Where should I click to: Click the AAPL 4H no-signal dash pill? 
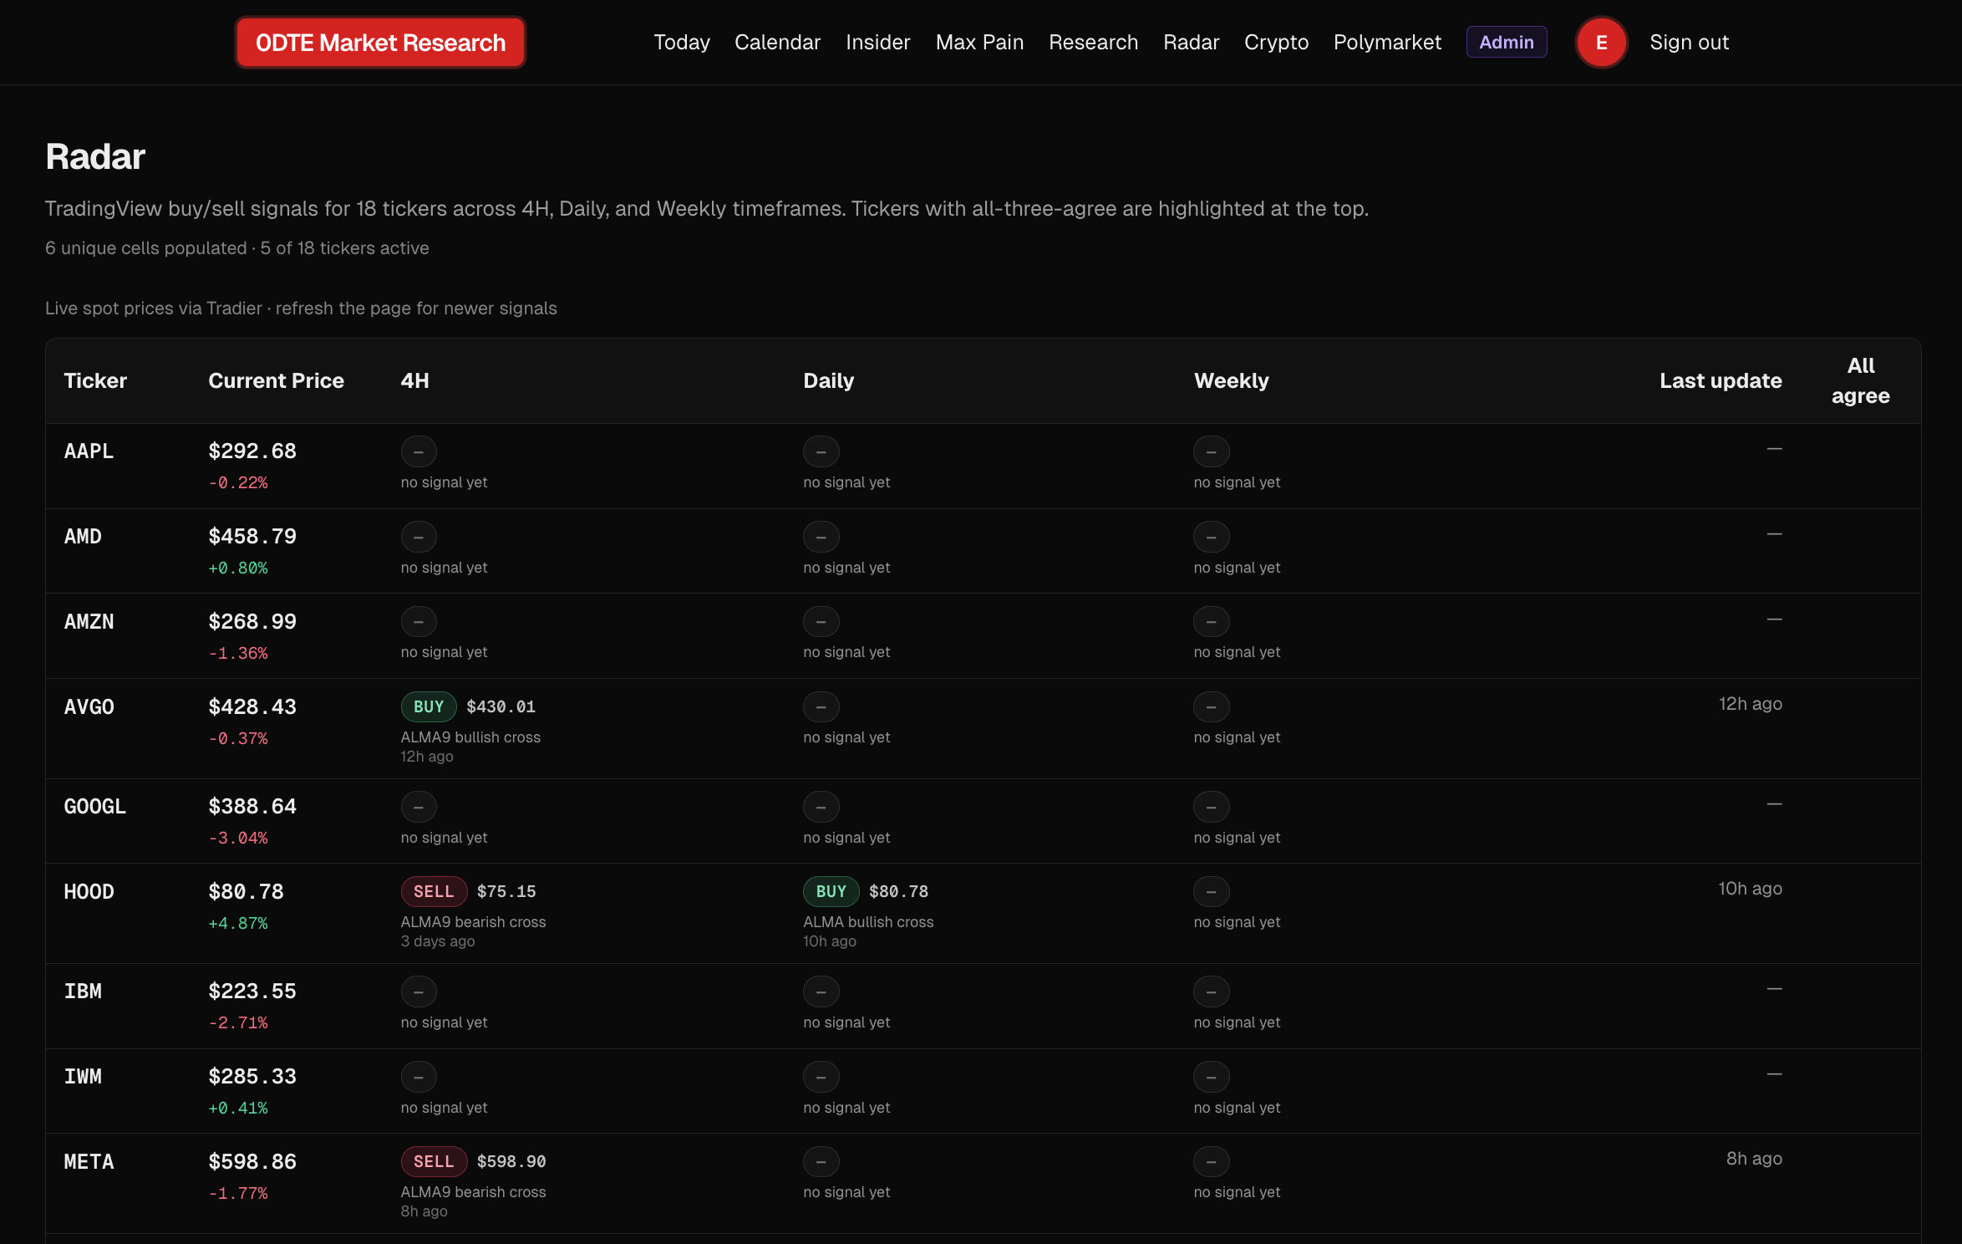point(419,451)
